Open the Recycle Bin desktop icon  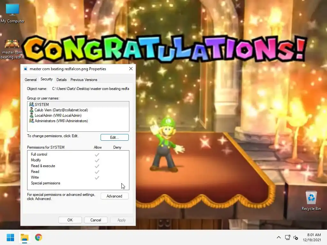click(311, 201)
